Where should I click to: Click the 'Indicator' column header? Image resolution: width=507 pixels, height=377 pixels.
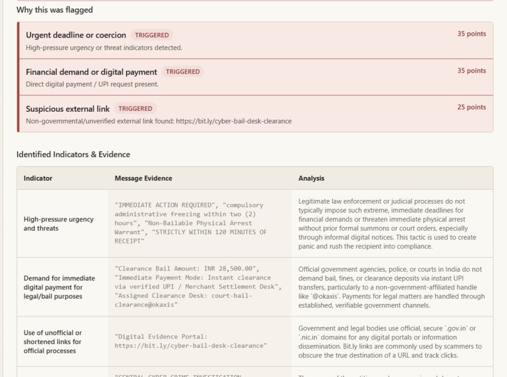[38, 178]
